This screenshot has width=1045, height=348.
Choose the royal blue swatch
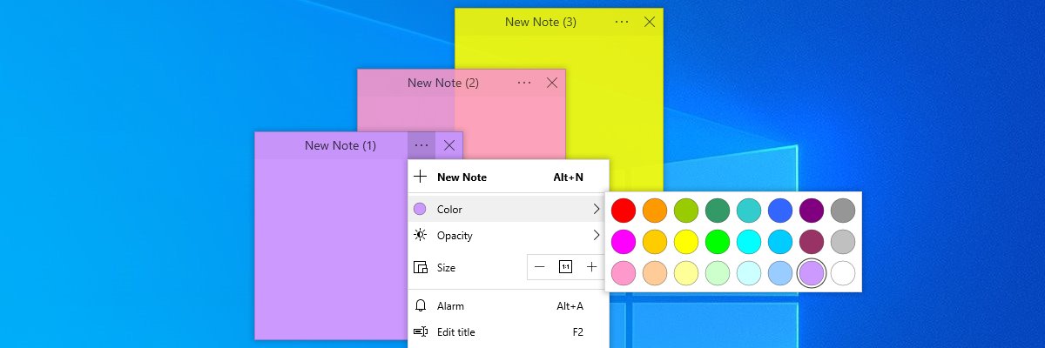tap(780, 210)
